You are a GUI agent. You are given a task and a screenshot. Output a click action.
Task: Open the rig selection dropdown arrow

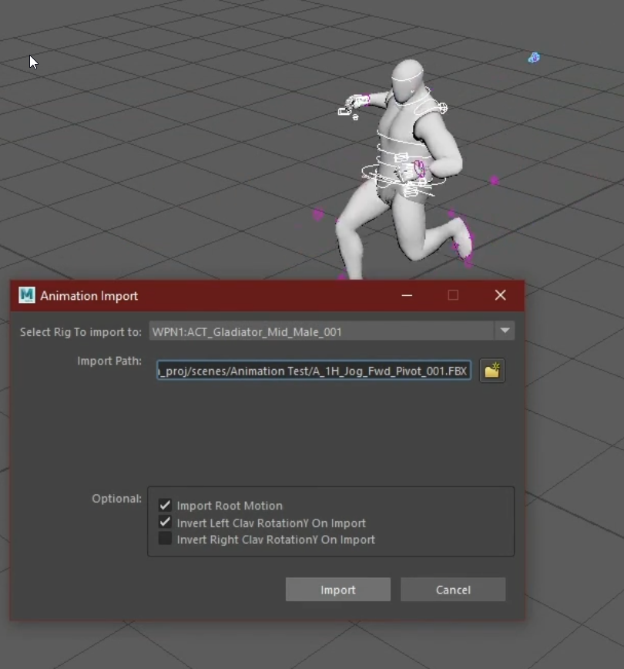point(505,331)
